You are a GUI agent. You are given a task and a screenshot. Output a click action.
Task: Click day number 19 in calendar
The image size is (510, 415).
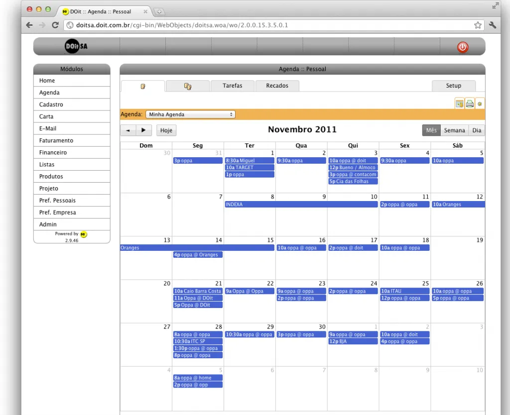(x=480, y=240)
